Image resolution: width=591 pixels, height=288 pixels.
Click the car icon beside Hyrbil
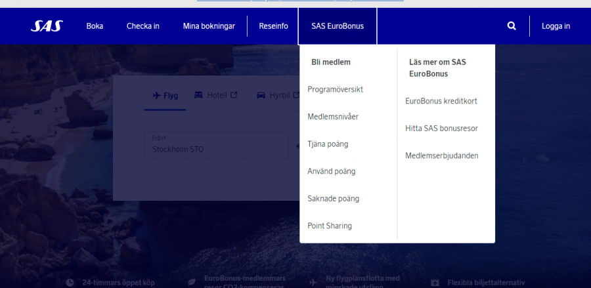pos(261,95)
